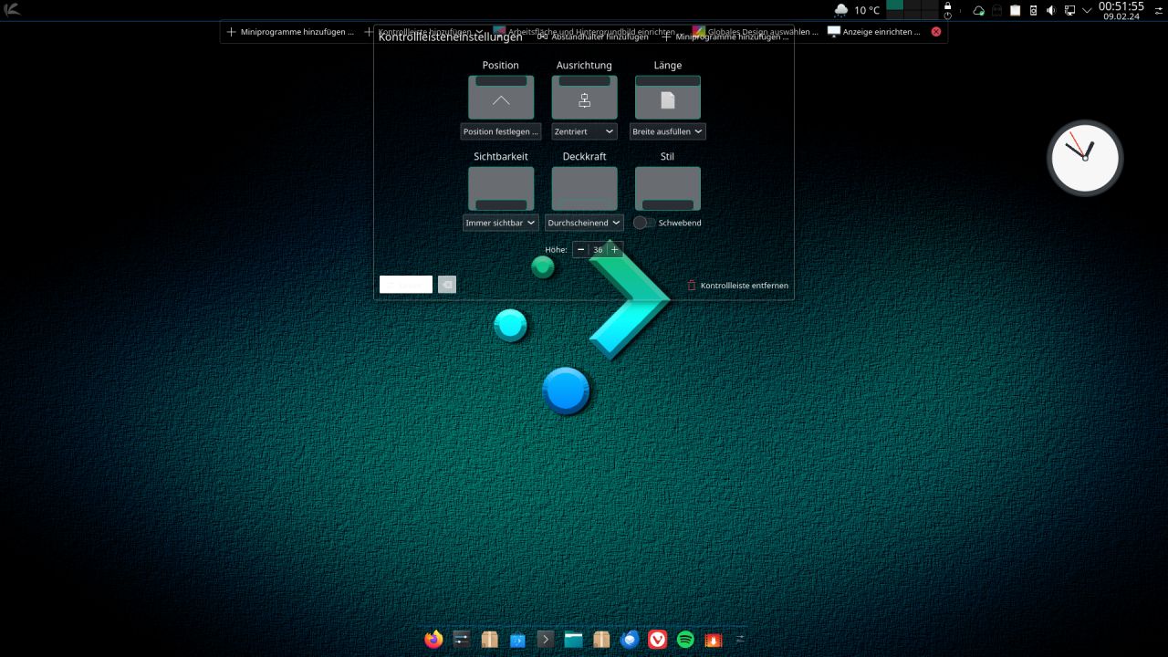The height and width of the screenshot is (657, 1168).
Task: Open the cloud sync tray icon
Action: click(x=978, y=10)
